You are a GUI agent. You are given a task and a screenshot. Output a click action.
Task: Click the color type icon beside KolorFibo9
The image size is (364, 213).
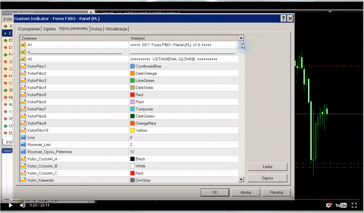(x=23, y=123)
